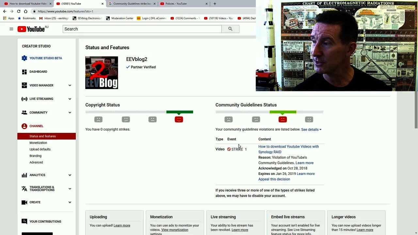The height and width of the screenshot is (235, 418).
Task: Click Learn more beside Expires date
Action: coord(306,174)
